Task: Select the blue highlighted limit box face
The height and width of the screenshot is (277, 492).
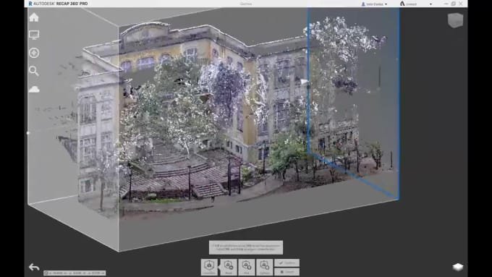Action: tap(354, 103)
